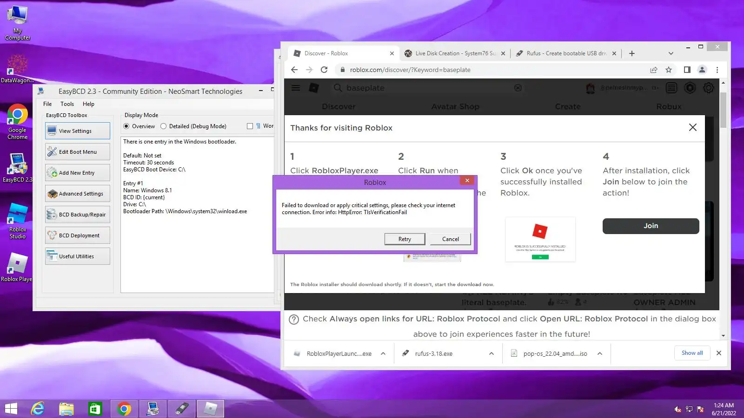Bookmark this page with the star icon
This screenshot has width=744, height=418.
[x=669, y=70]
